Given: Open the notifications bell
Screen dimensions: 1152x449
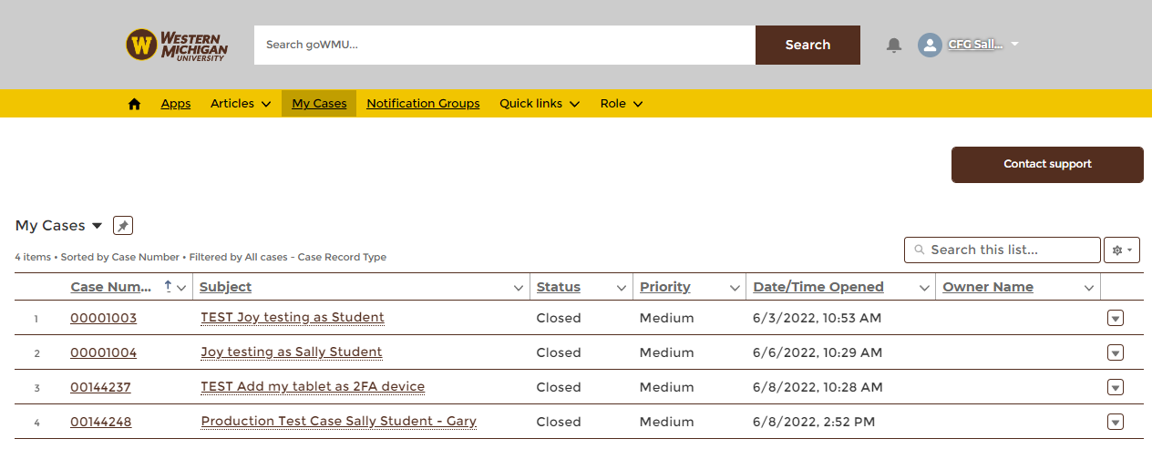Looking at the screenshot, I should click(894, 45).
